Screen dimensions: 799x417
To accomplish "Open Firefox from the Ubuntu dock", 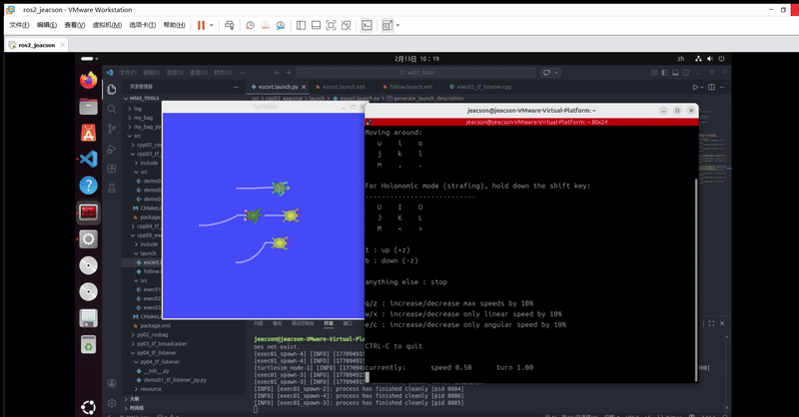I will 88,79.
